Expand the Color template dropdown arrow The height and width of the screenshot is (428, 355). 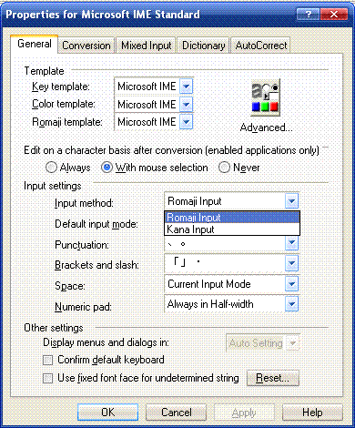tap(186, 105)
